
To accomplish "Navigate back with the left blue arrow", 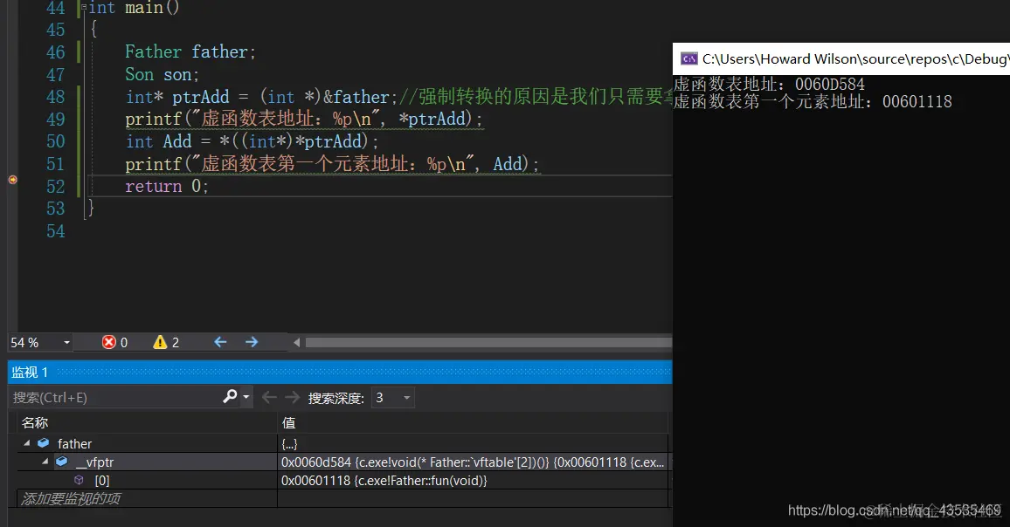I will pyautogui.click(x=220, y=342).
